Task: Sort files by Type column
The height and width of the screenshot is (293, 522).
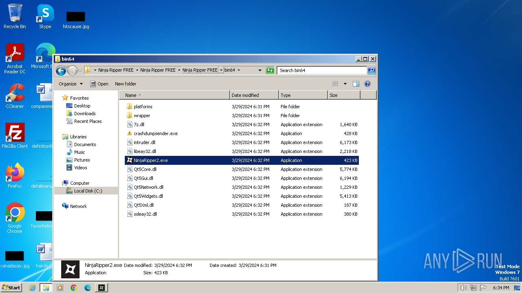Action: pos(303,95)
